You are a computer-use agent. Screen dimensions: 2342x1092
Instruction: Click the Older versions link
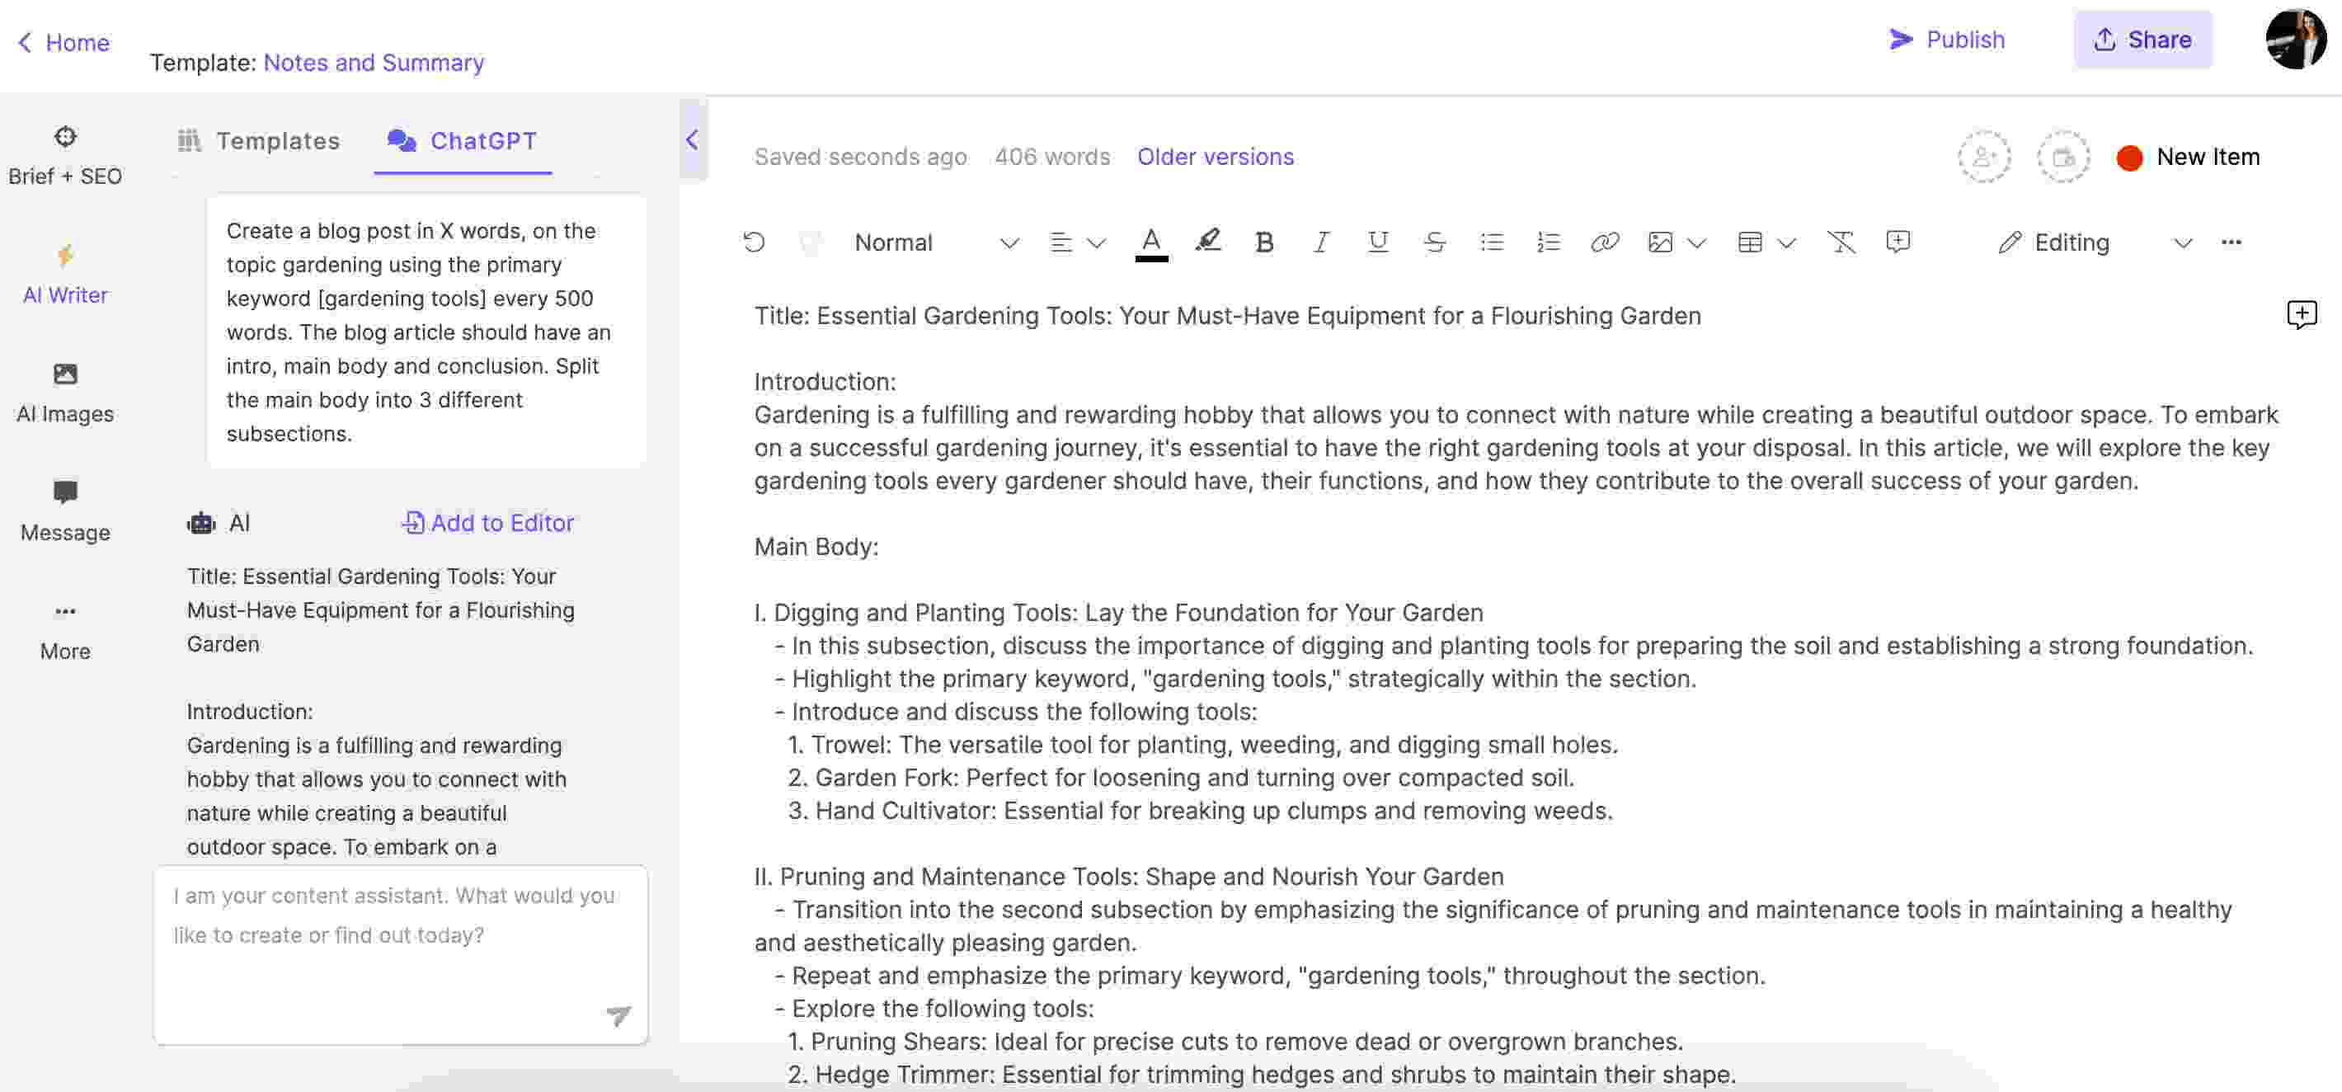1216,155
